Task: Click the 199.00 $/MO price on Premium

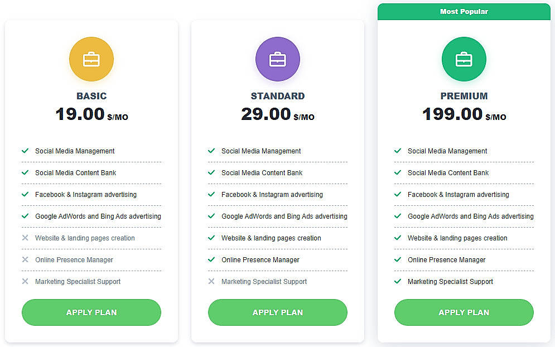Action: (x=464, y=113)
